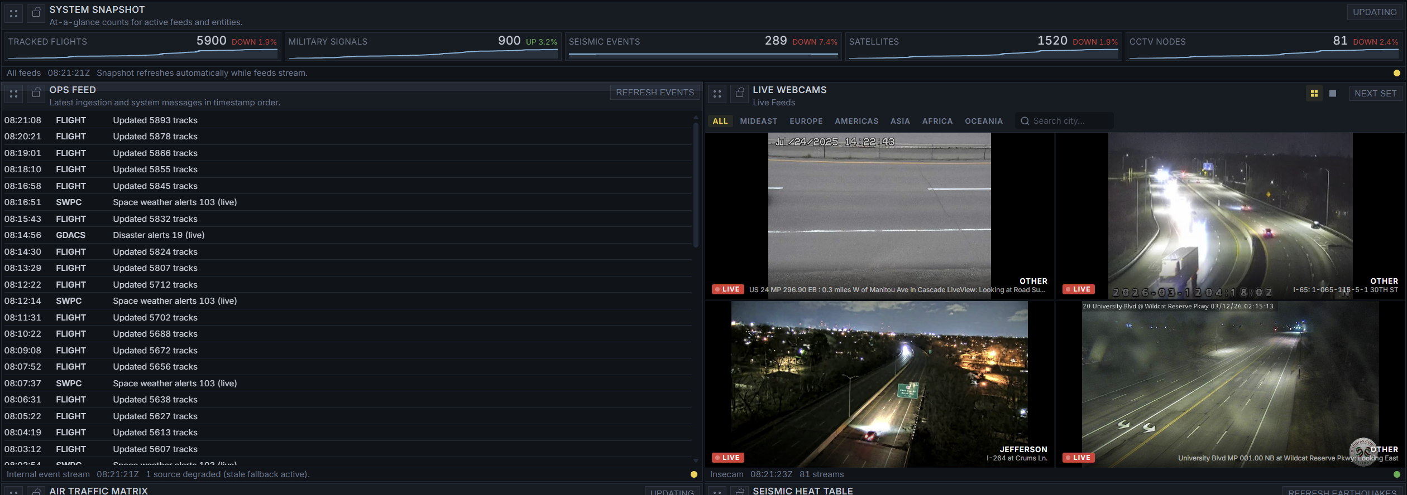Click the Seismic Heat Table drag handle
The height and width of the screenshot is (495, 1407).
(x=717, y=491)
